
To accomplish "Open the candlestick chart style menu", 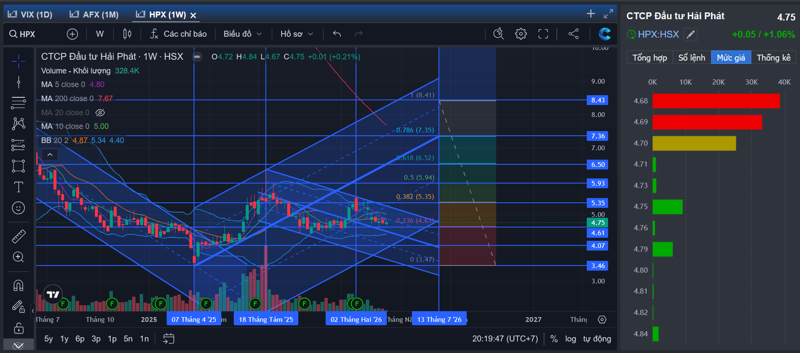I will (x=127, y=34).
